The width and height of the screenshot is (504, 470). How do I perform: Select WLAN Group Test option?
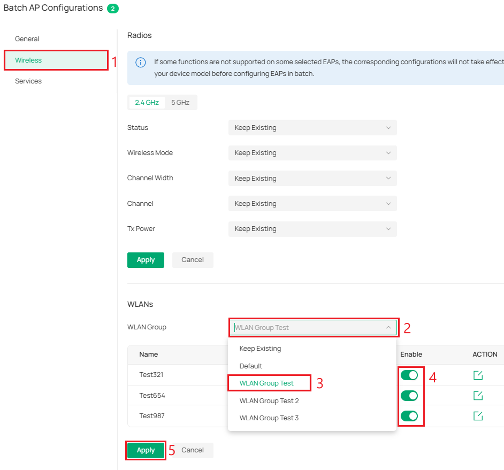click(266, 383)
